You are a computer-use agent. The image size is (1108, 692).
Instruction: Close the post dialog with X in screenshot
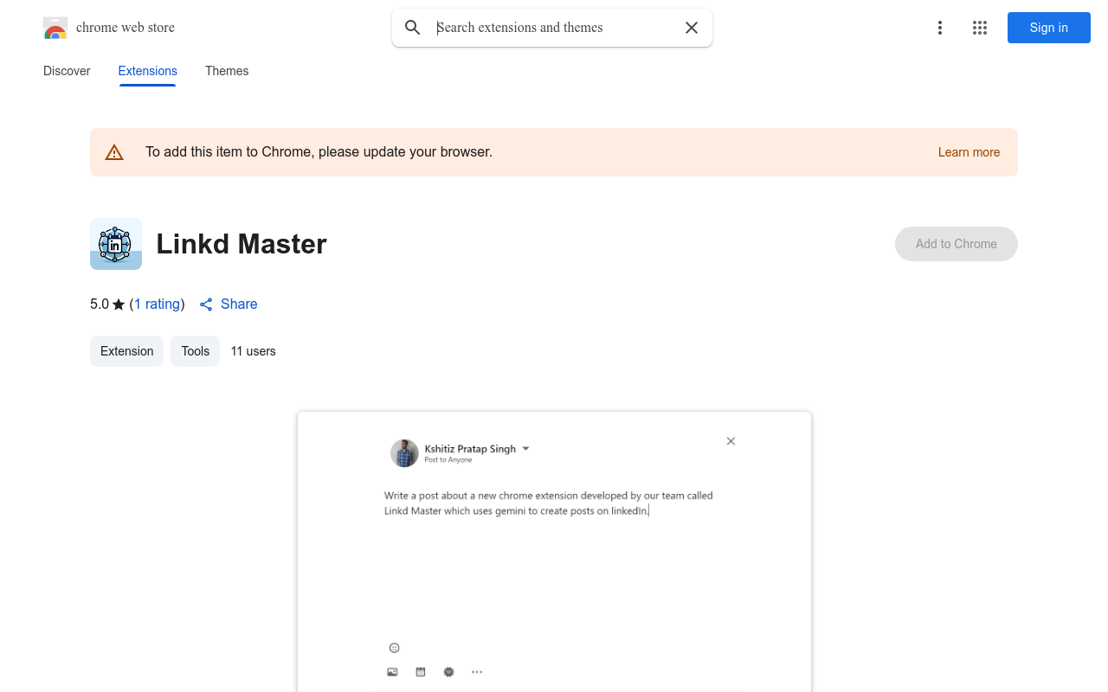[731, 441]
